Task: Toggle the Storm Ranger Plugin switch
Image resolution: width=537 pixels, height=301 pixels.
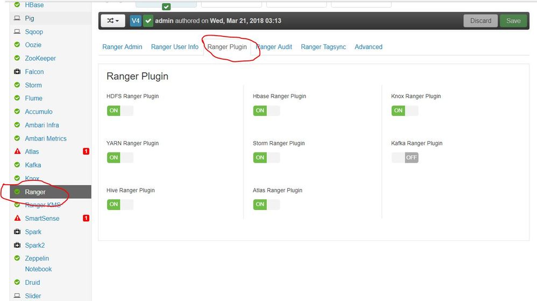Action: 266,157
